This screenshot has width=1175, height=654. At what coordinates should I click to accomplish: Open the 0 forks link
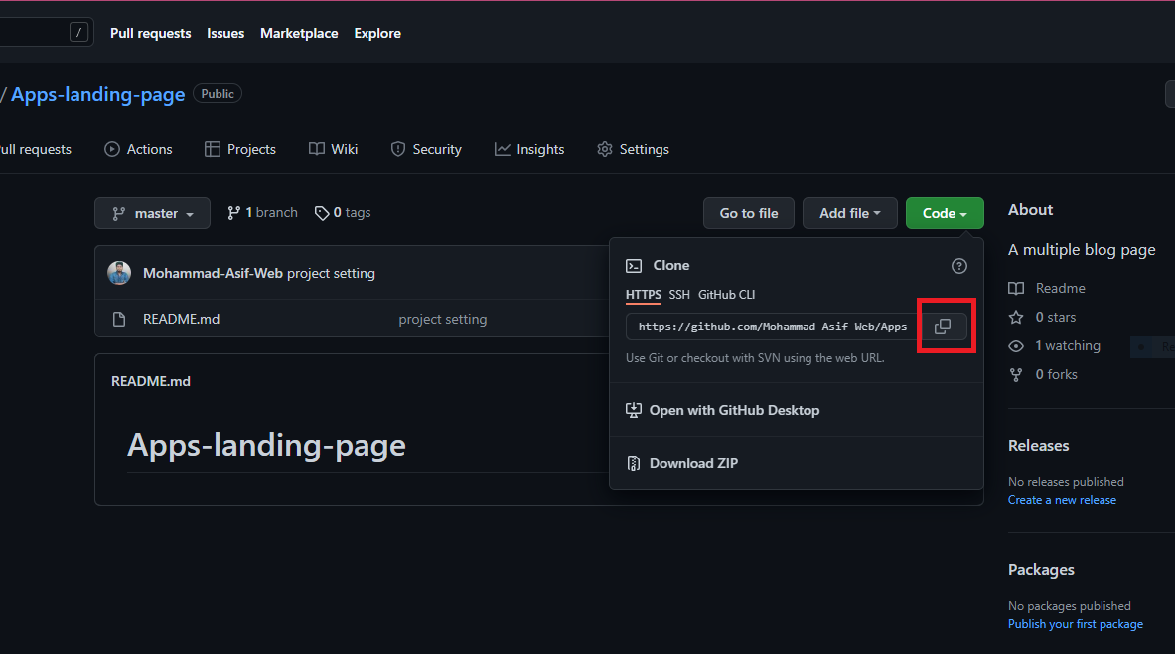1057,374
